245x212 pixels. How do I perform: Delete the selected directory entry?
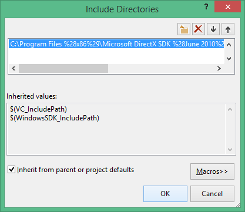(x=199, y=29)
